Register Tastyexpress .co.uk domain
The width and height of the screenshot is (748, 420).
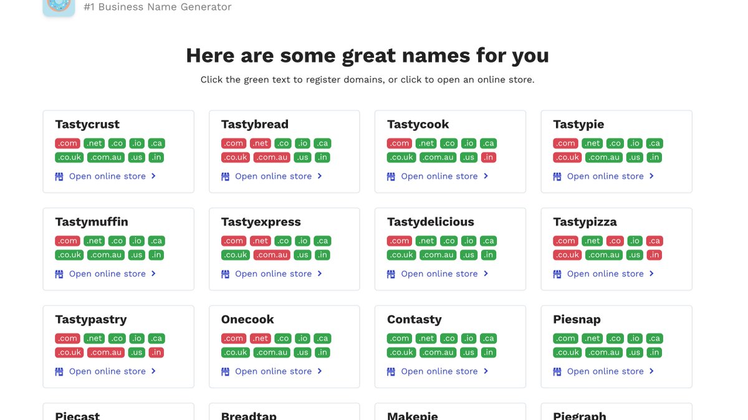click(x=236, y=254)
